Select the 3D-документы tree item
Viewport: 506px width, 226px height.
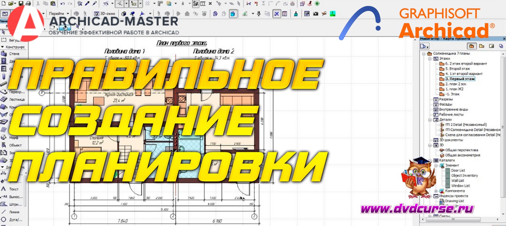click(x=448, y=140)
